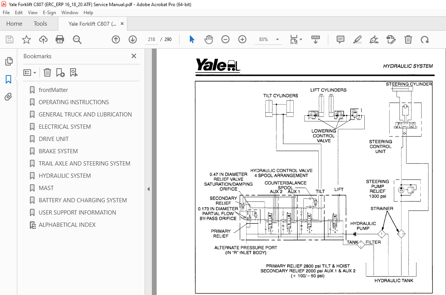Image resolution: width=446 pixels, height=295 pixels.
Task: Open the Attachments paperclip panel
Action: pyautogui.click(x=8, y=97)
